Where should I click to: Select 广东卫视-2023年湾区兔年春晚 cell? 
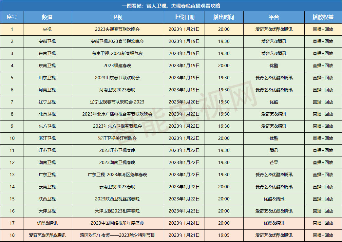click(117, 175)
